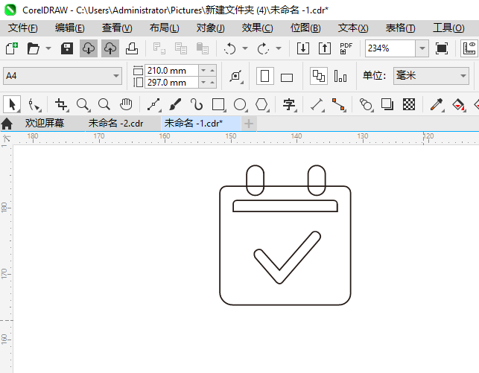Screen dimensions: 479x373
Task: Add new document tab with plus
Action: [x=249, y=124]
